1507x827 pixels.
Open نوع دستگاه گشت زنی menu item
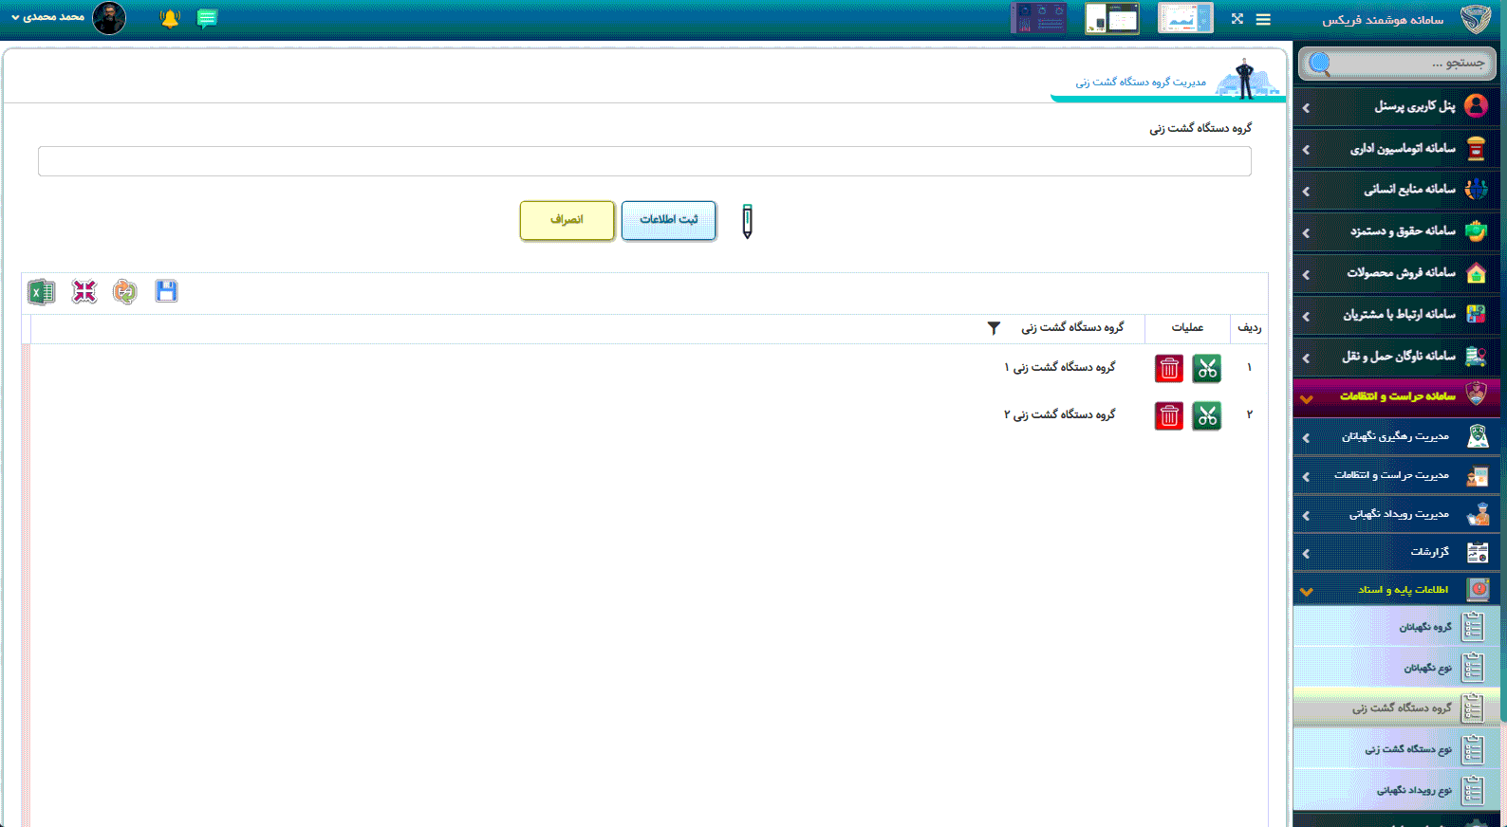(1407, 749)
